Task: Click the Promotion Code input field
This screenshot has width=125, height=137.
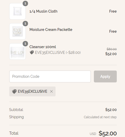Action: tap(50, 76)
